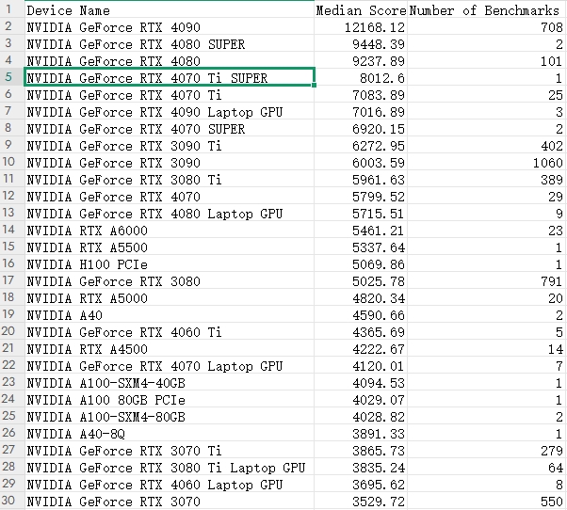Select median score 6003.59
The image size is (567, 510).
pos(361,162)
